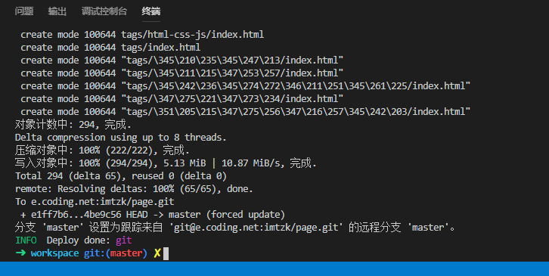Click the red master branch in prompt

(x=126, y=253)
